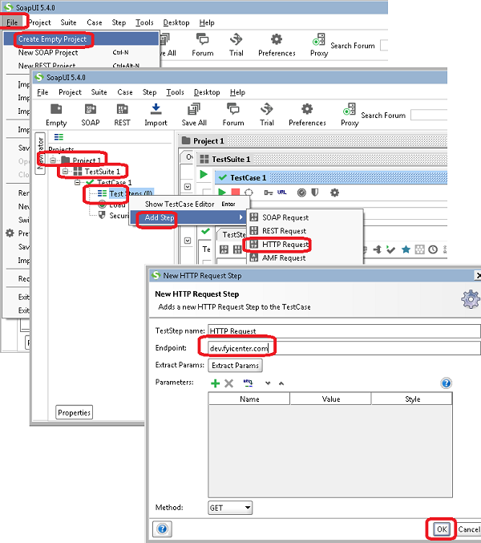Click the SOAP project toolbar icon

tap(91, 113)
